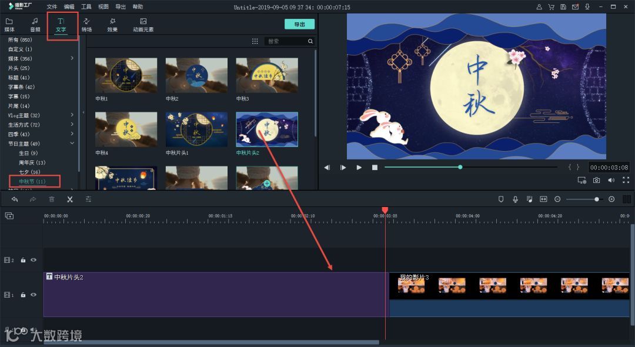This screenshot has height=347, width=635.
Task: Click the timeline zoom slider handle
Action: point(597,199)
